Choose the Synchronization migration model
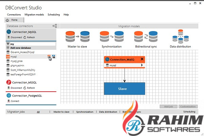The image size is (204, 136). pos(112,40)
